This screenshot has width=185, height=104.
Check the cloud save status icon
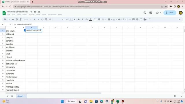[x=39, y=12]
